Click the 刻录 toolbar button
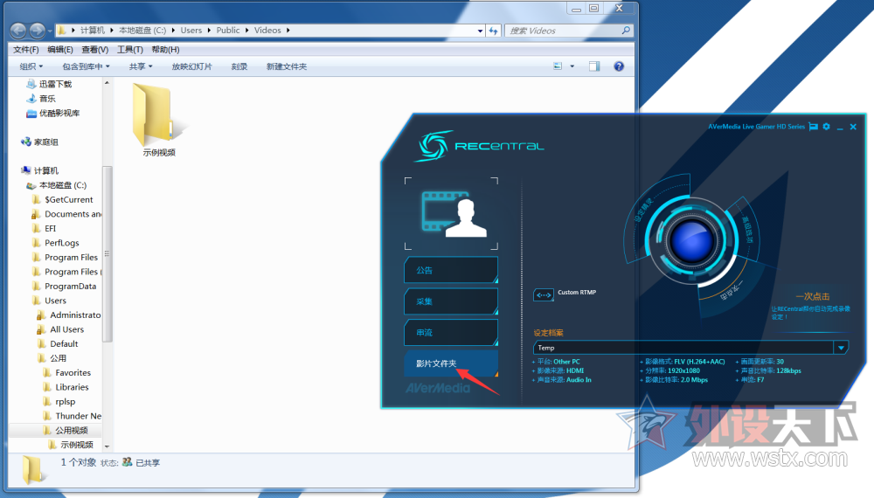The width and height of the screenshot is (874, 498). [x=239, y=66]
